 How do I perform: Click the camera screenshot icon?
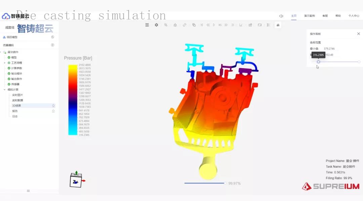259,25
